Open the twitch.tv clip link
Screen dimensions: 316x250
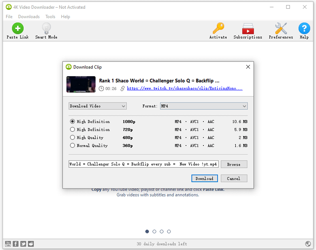[x=185, y=88]
